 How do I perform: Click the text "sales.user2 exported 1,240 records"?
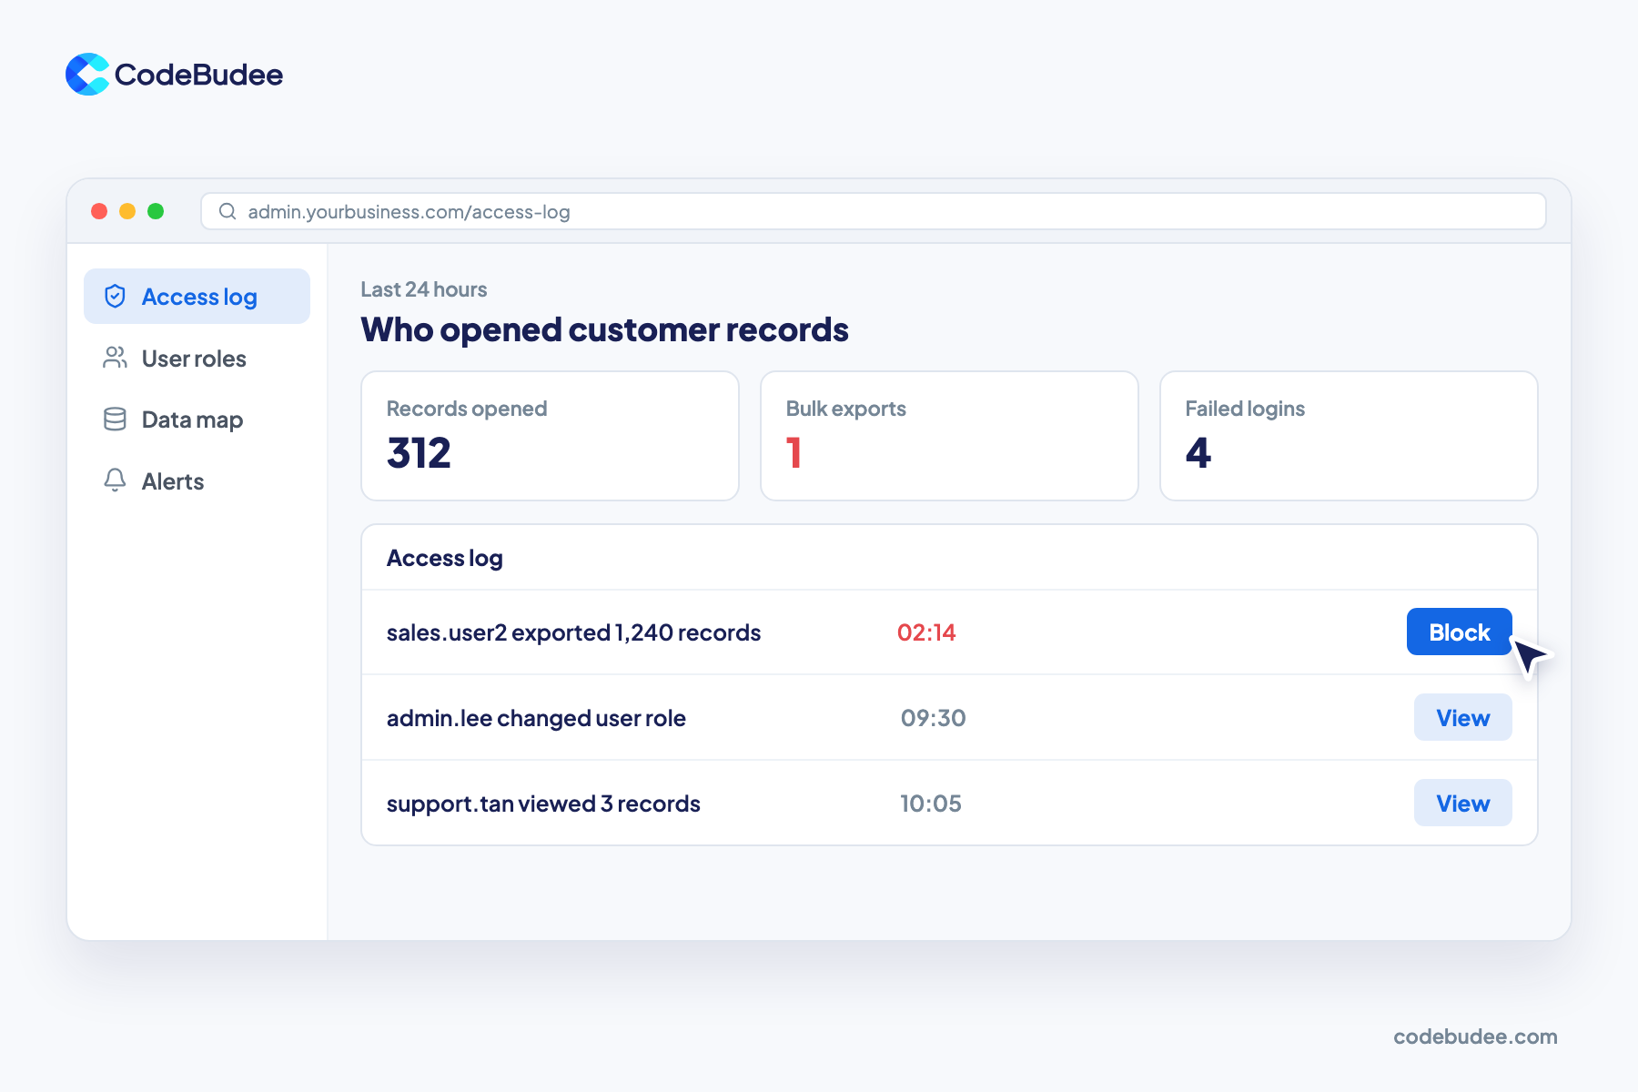coord(573,632)
